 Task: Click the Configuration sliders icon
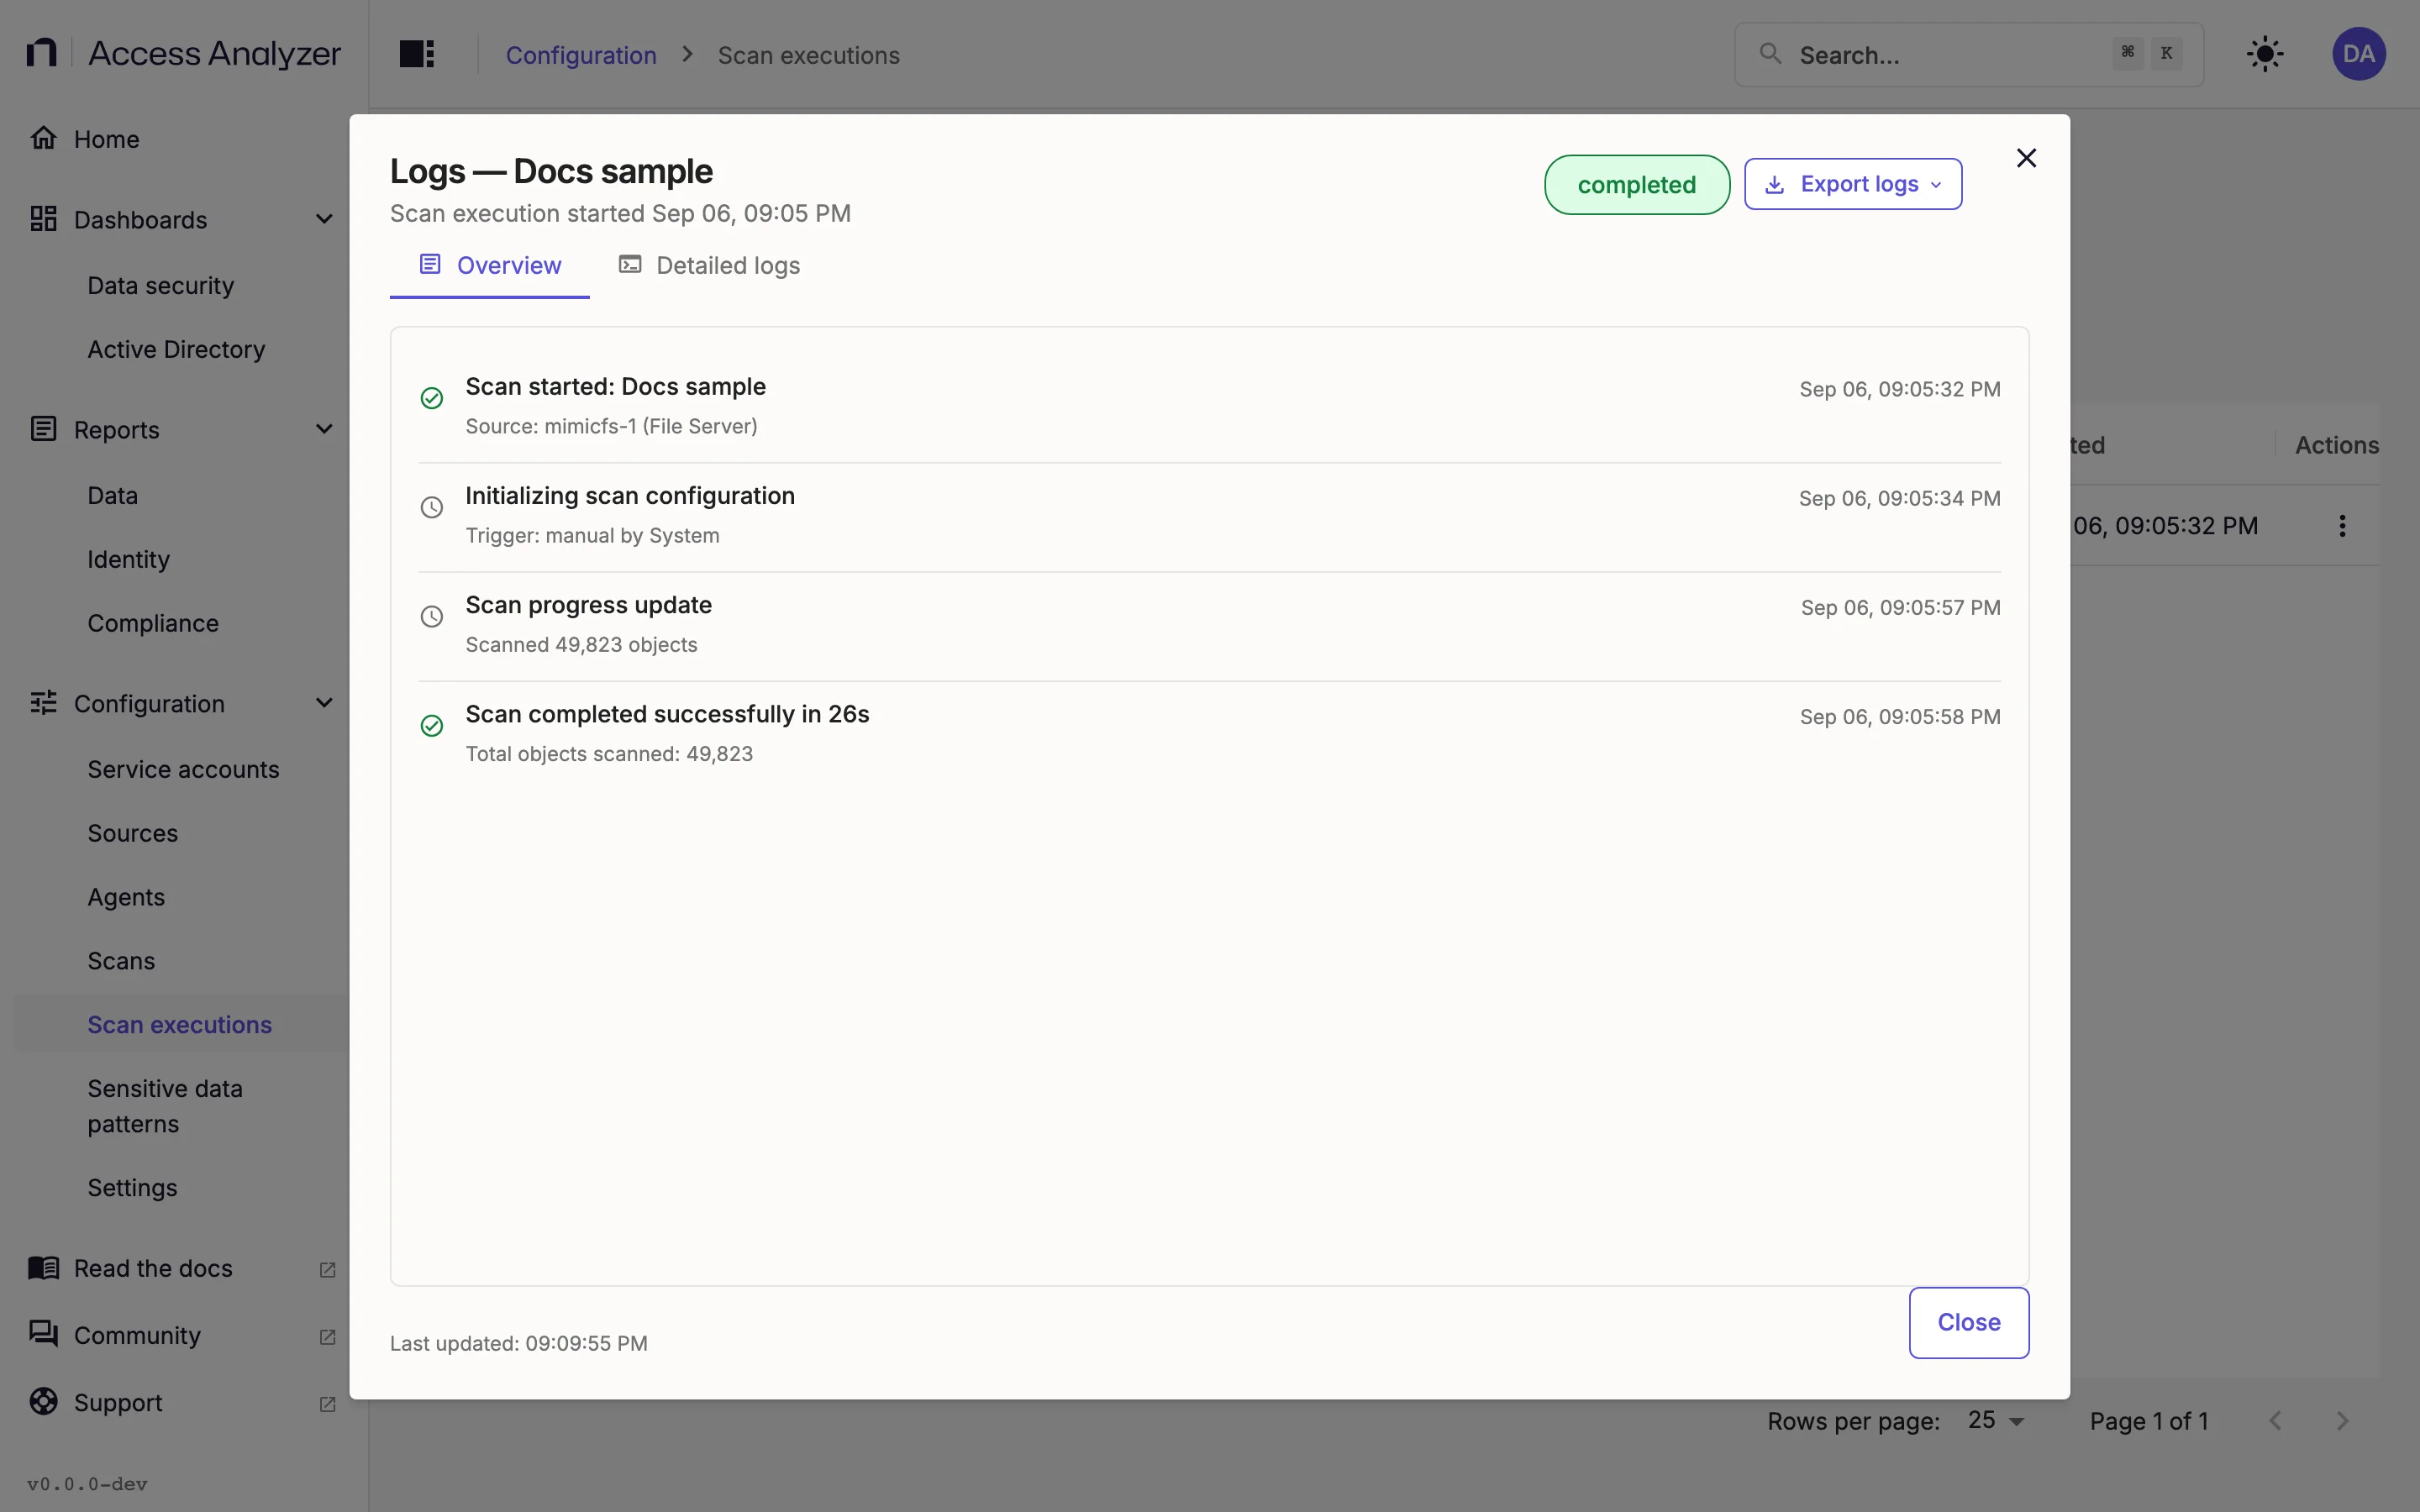click(x=43, y=703)
